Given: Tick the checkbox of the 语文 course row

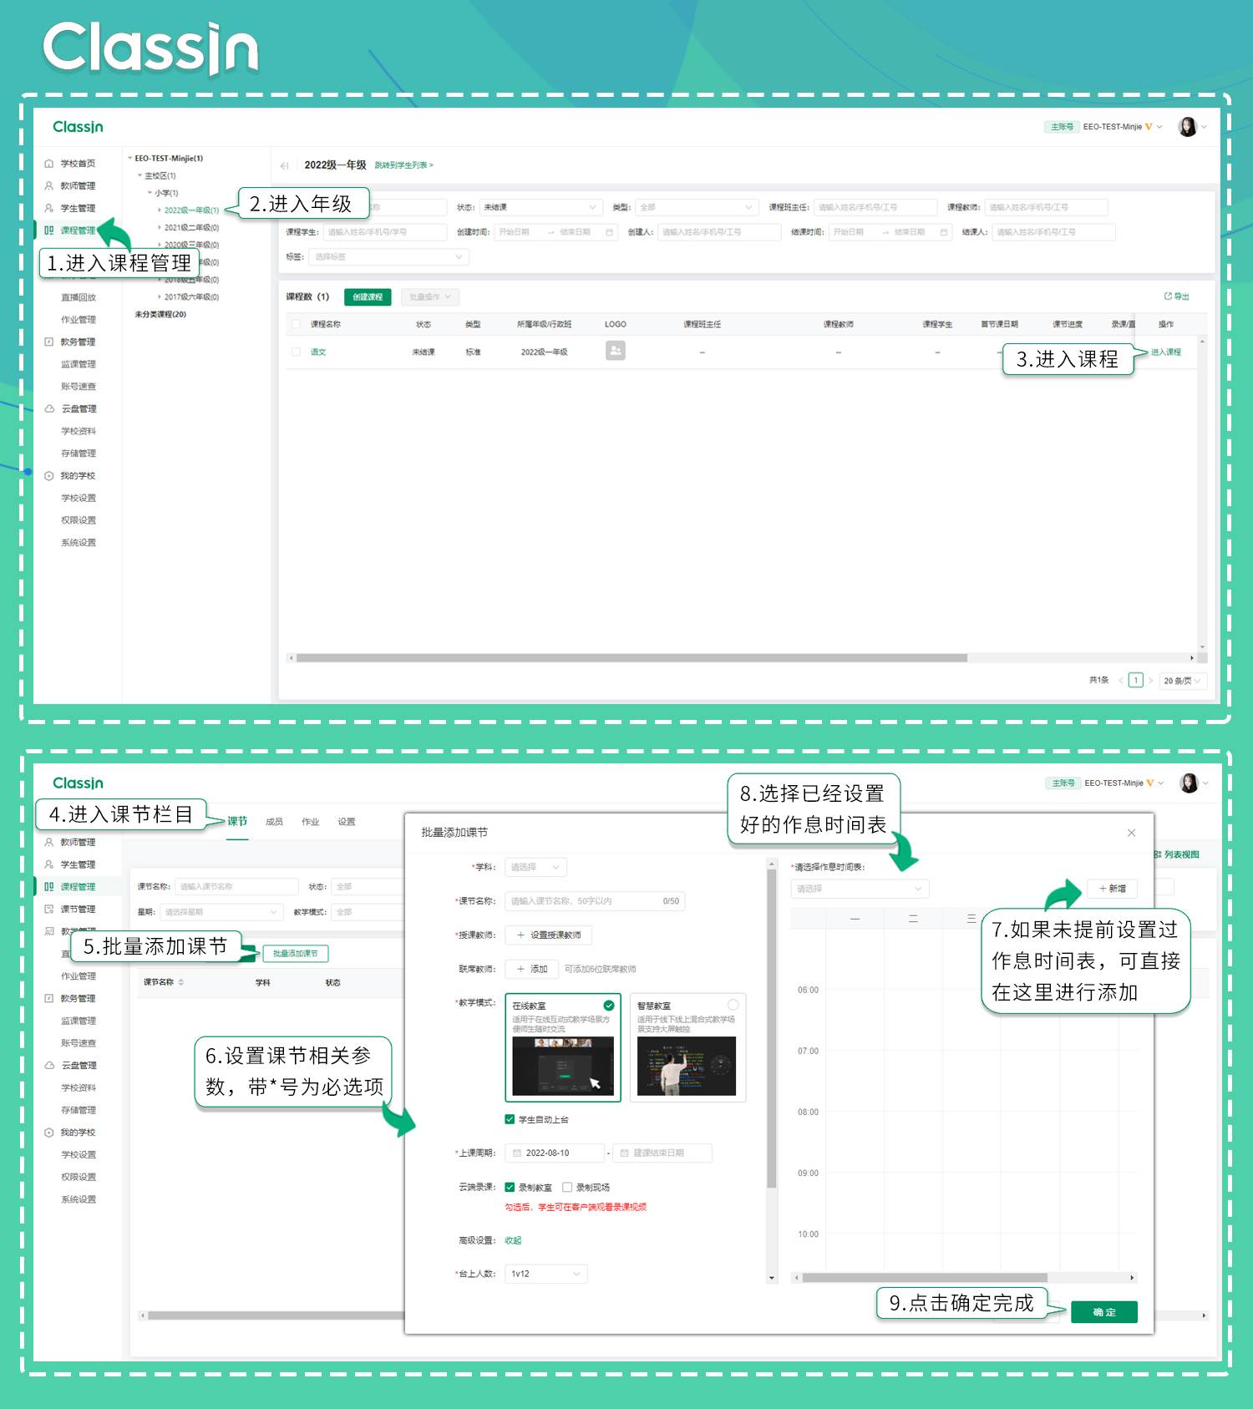Looking at the screenshot, I should [x=296, y=352].
